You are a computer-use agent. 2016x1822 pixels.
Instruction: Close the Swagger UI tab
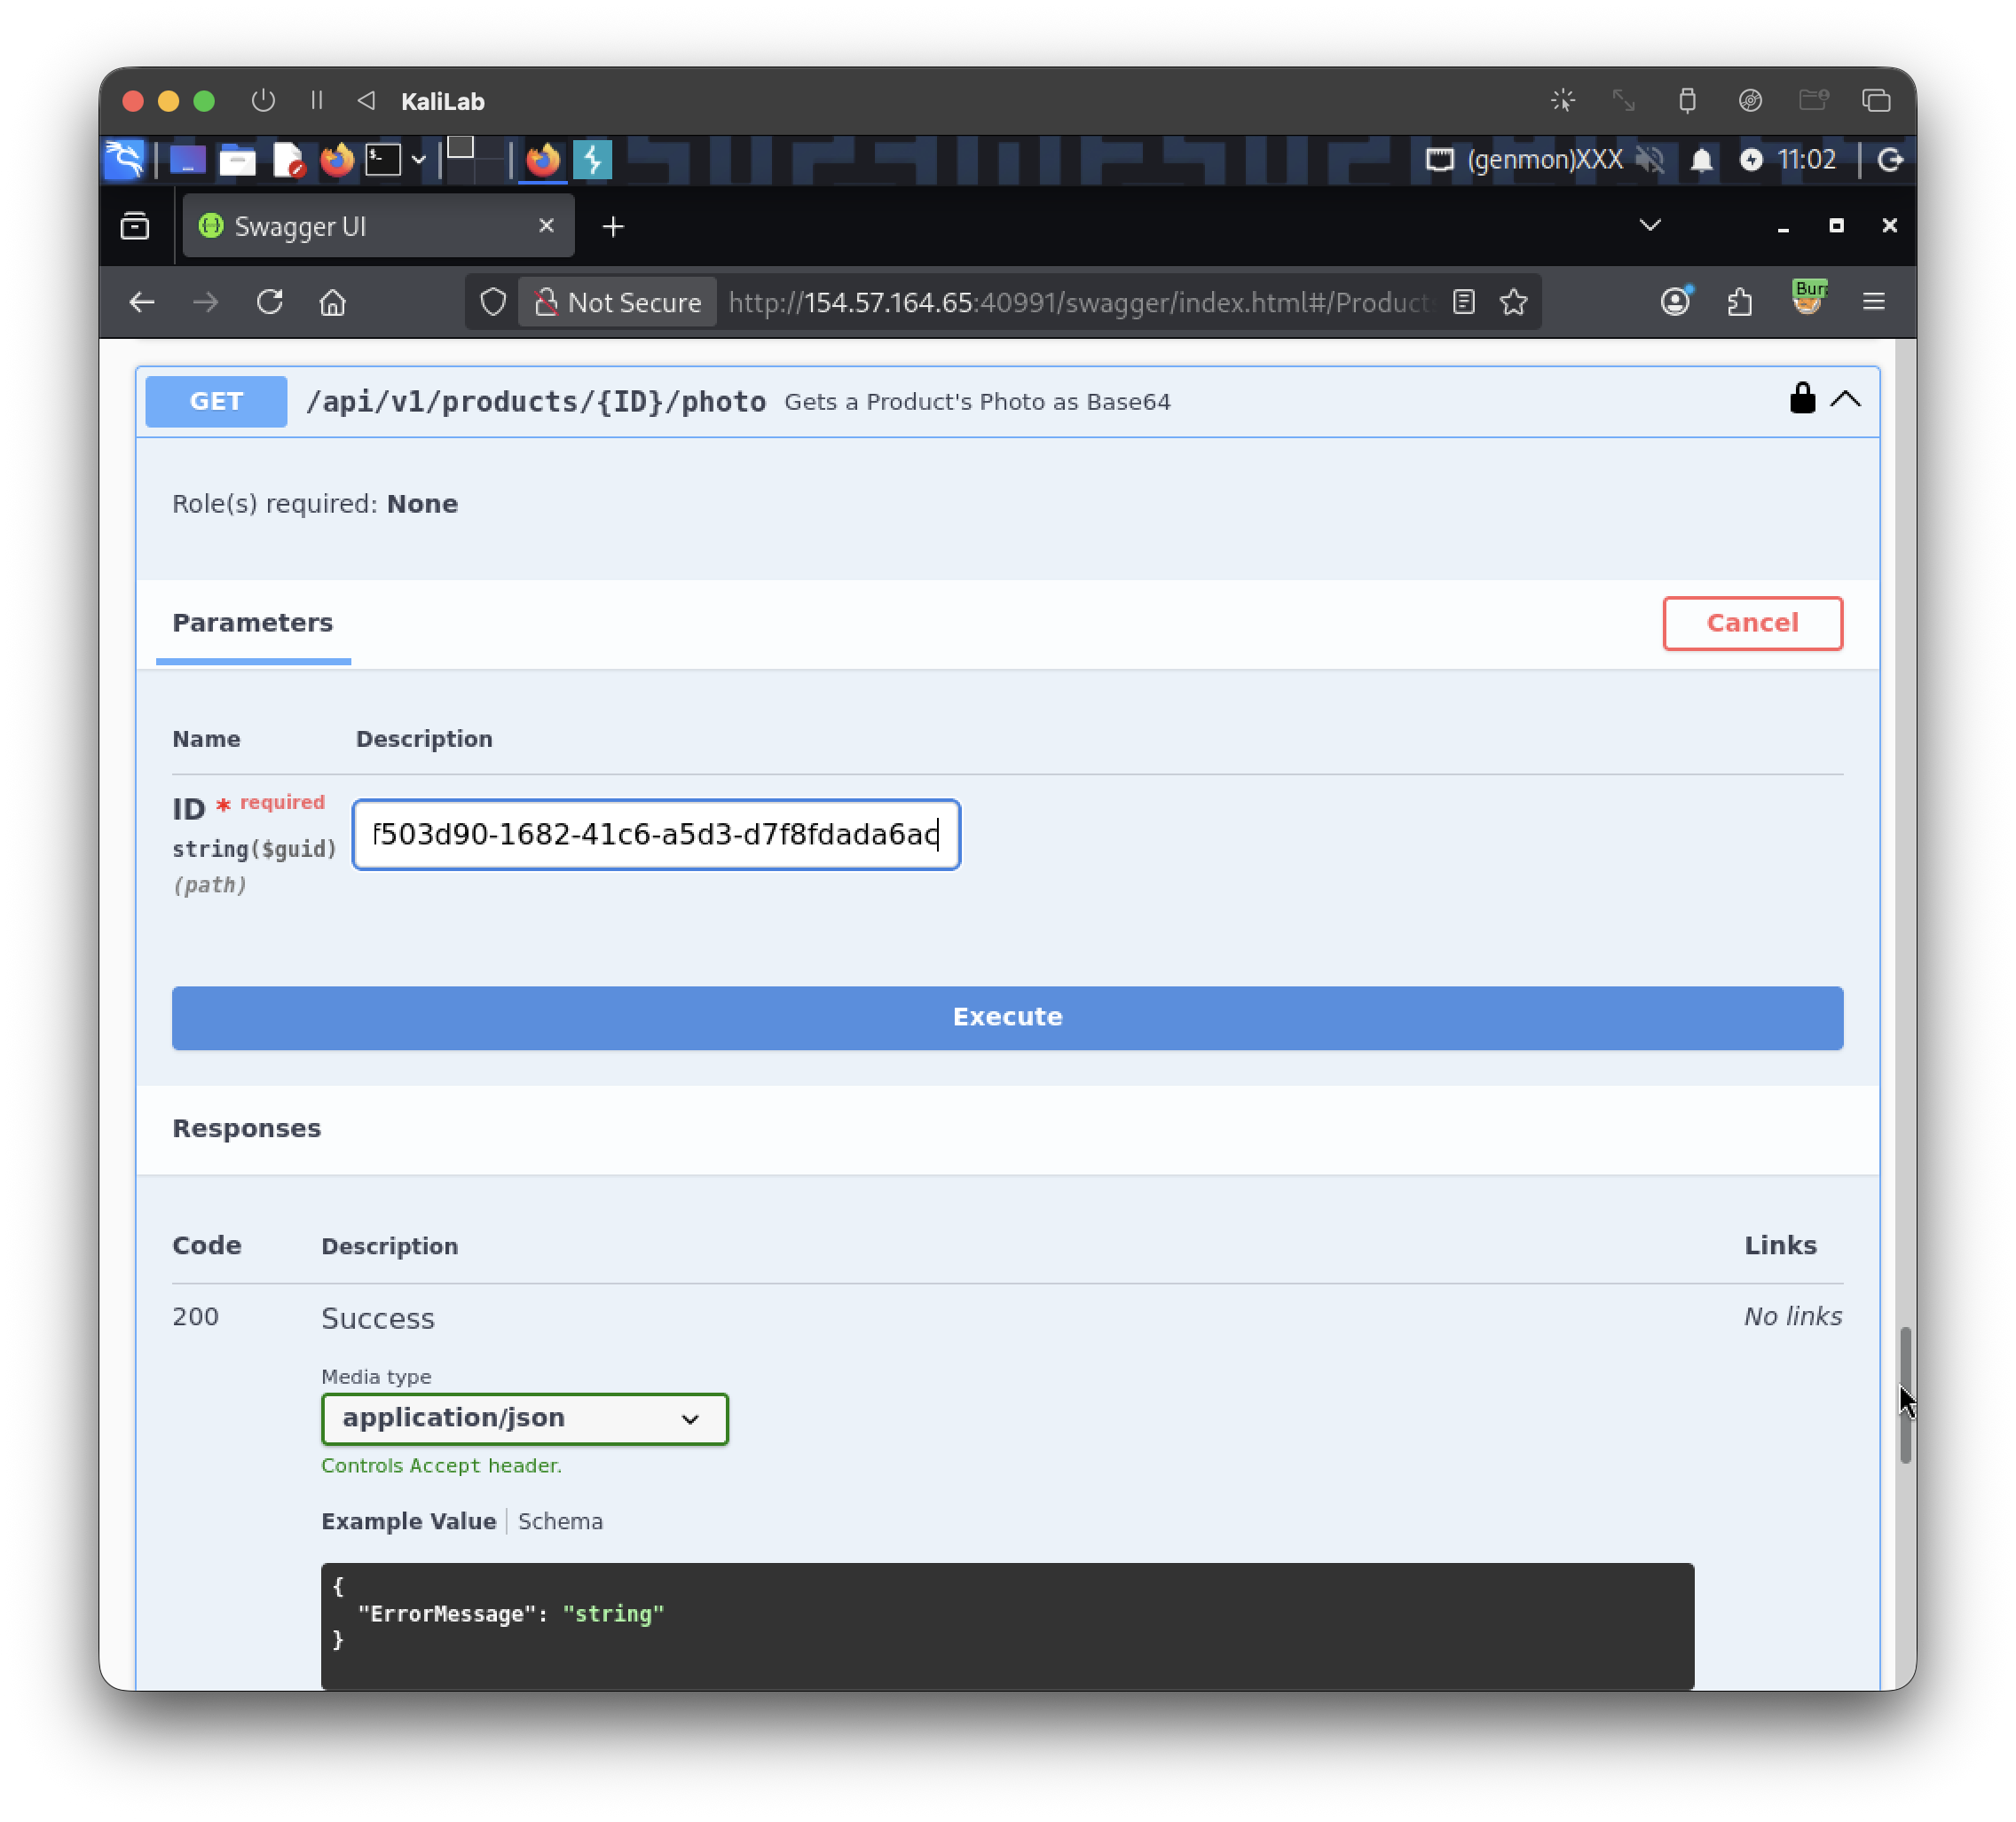pos(546,226)
